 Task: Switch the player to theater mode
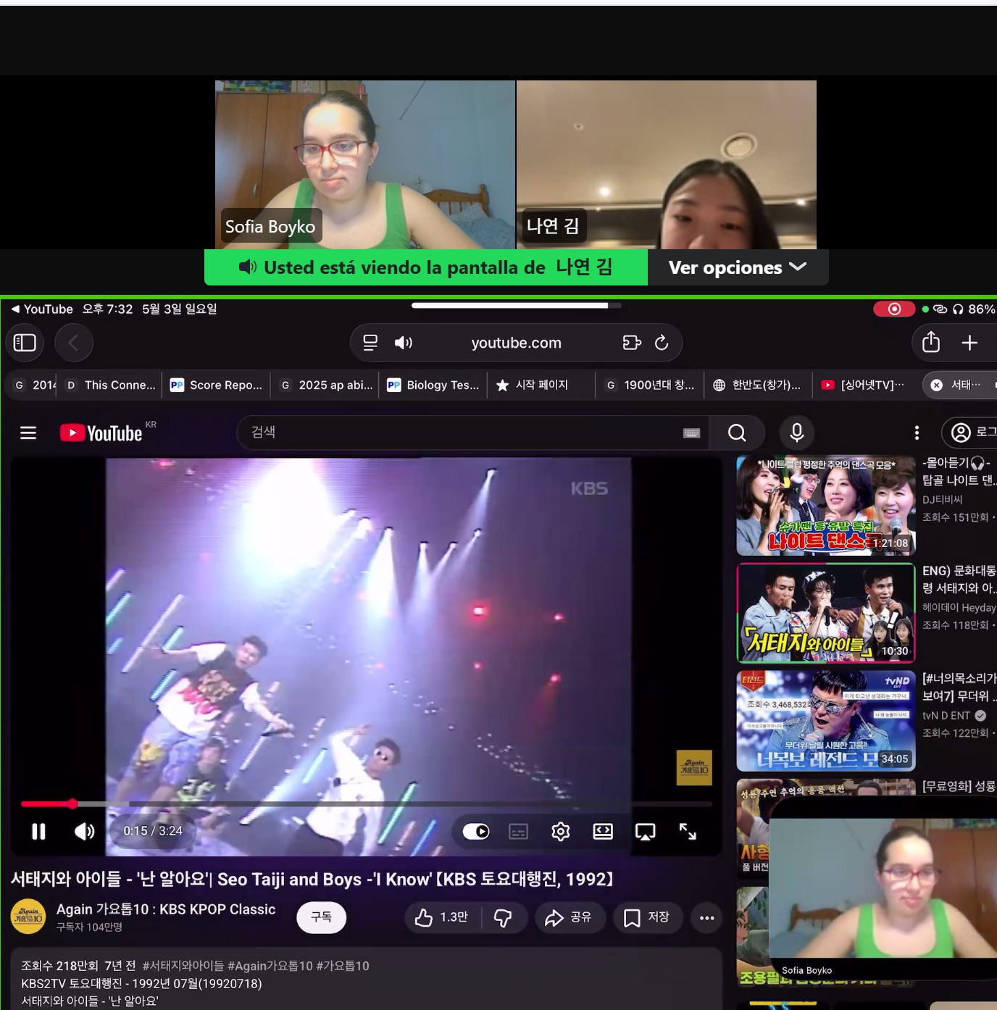tap(603, 832)
